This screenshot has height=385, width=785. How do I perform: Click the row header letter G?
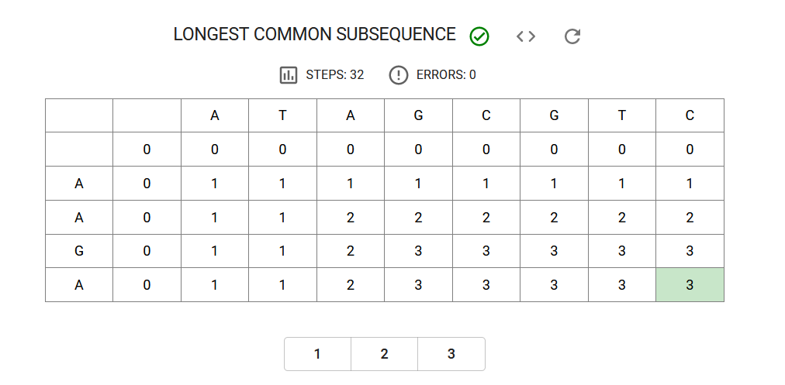tap(78, 251)
